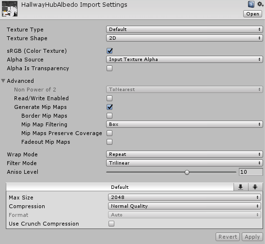
Task: Open the help documentation book icon
Action: [x=251, y=4]
